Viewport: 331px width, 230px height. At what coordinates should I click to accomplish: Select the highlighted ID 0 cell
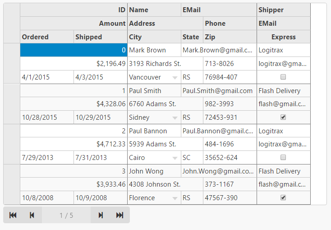[74, 50]
